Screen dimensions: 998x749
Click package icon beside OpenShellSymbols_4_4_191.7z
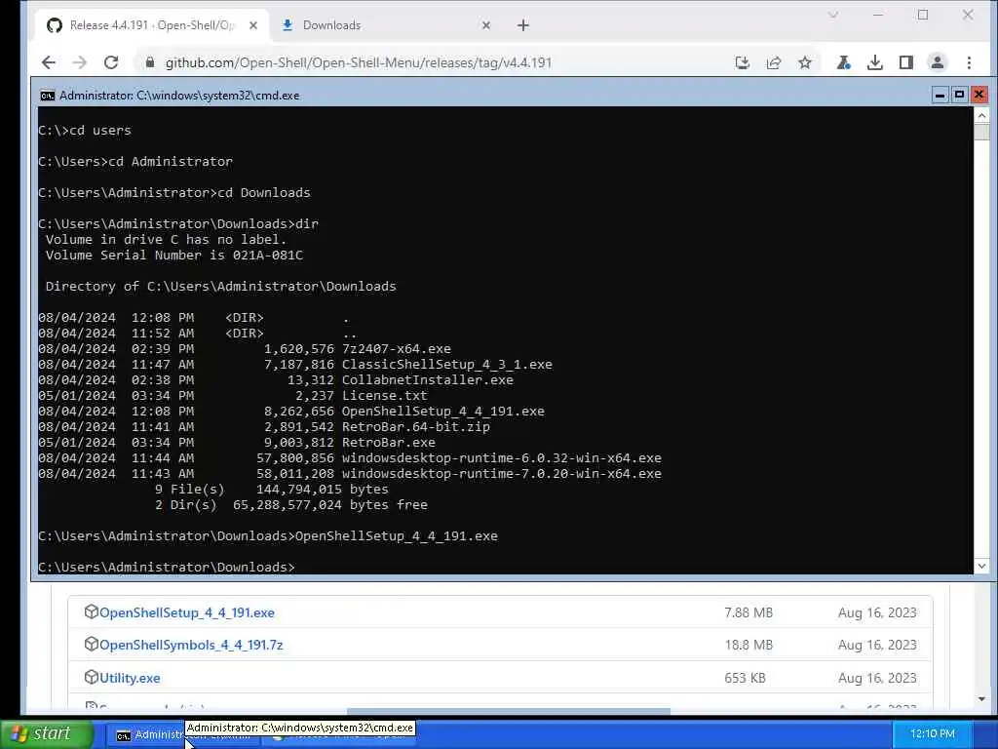point(91,644)
